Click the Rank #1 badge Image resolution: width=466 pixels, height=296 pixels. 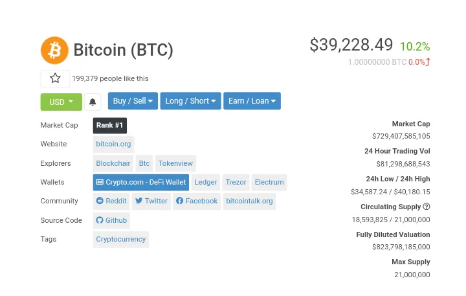[x=110, y=126]
